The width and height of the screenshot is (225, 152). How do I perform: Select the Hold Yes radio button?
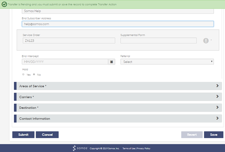(x=23, y=75)
